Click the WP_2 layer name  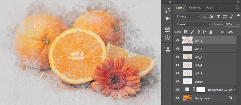tap(198, 49)
